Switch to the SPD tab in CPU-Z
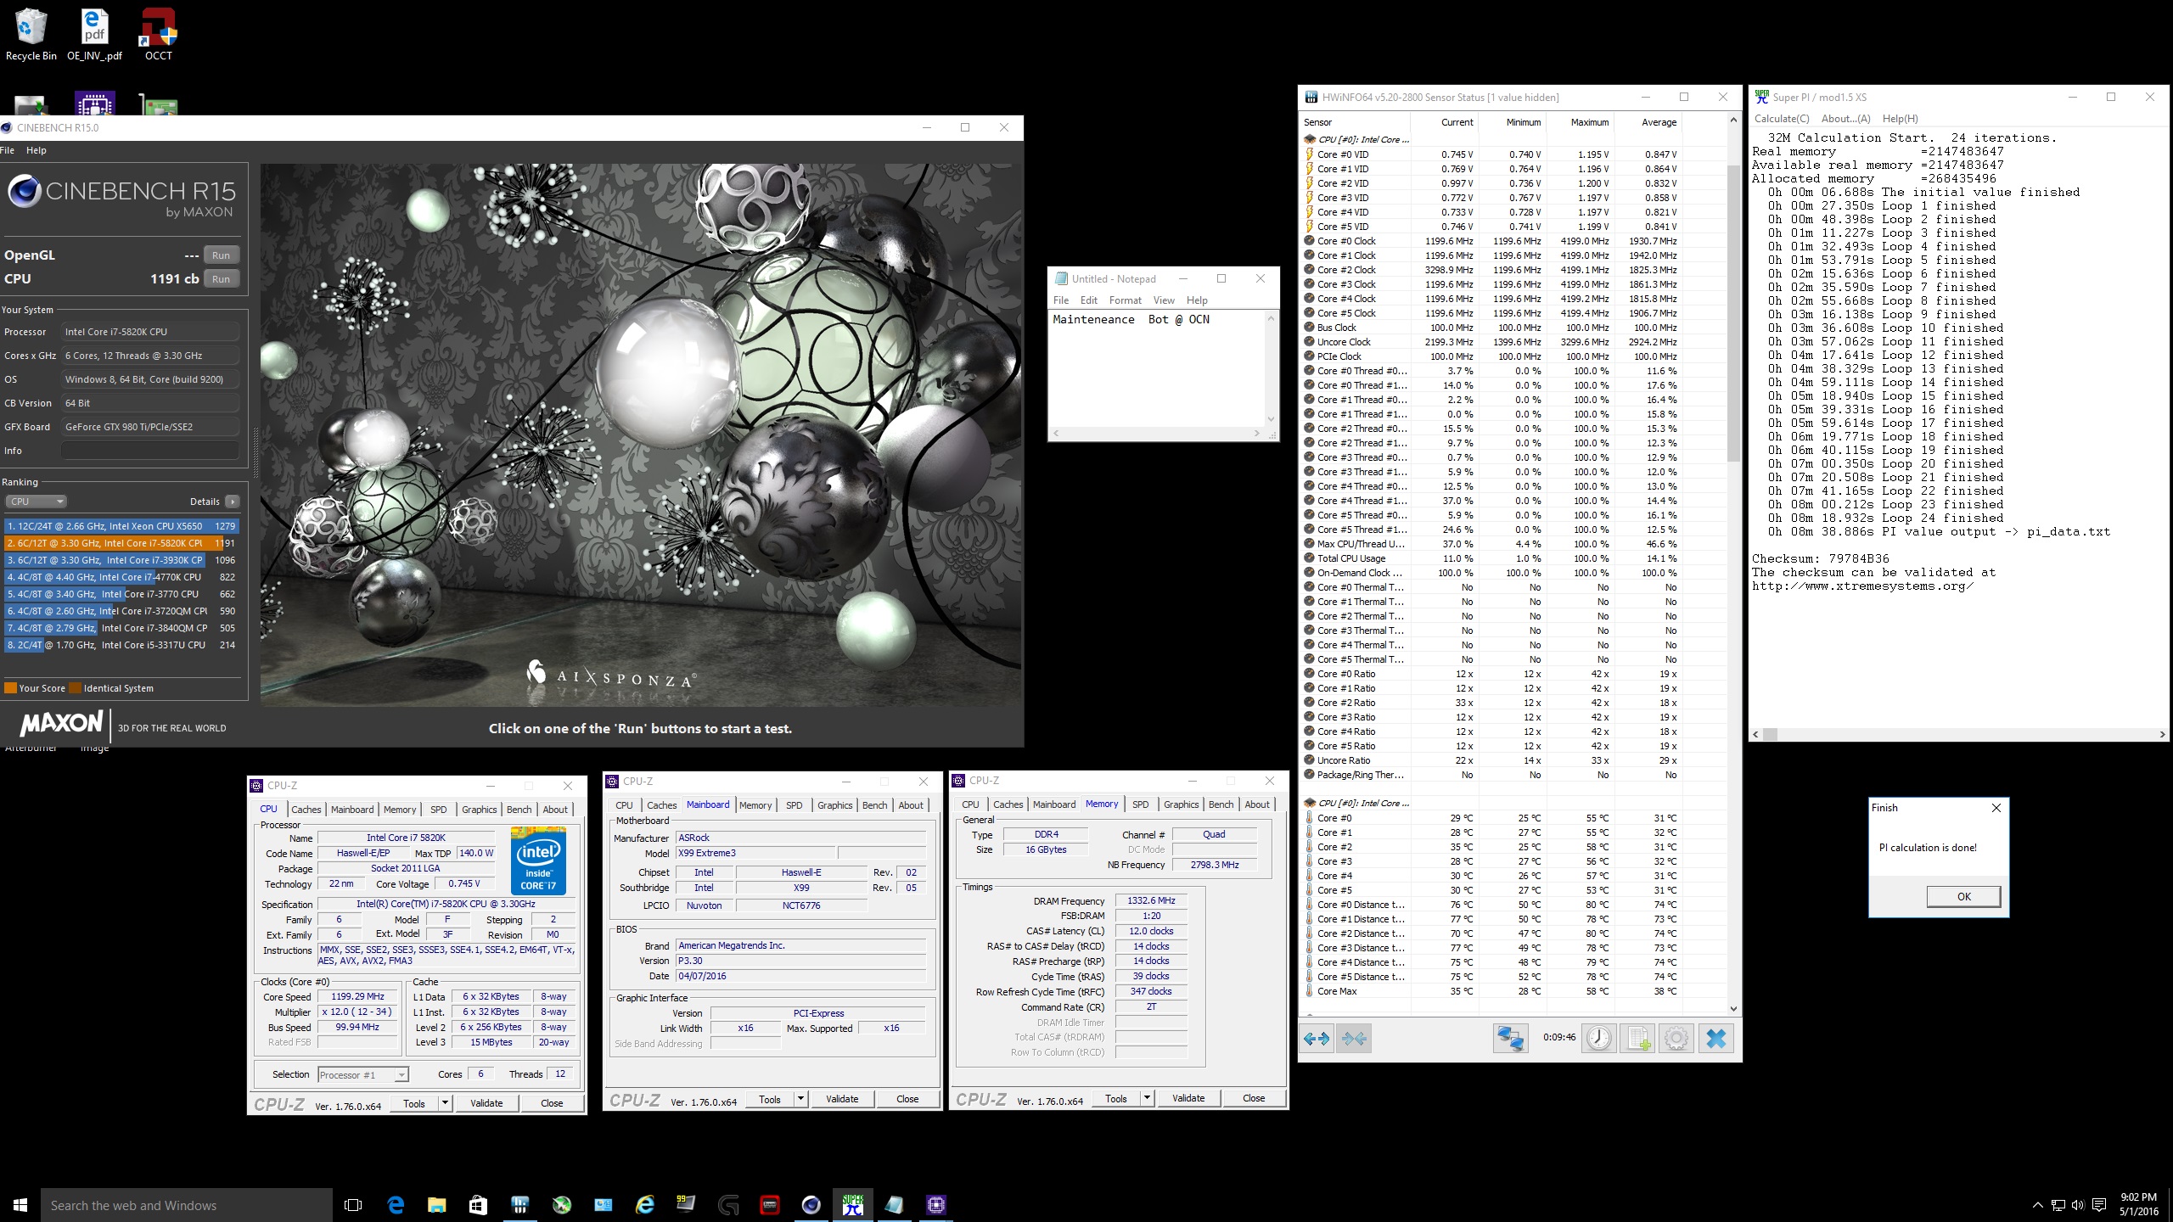Image resolution: width=2173 pixels, height=1222 pixels. coord(440,809)
